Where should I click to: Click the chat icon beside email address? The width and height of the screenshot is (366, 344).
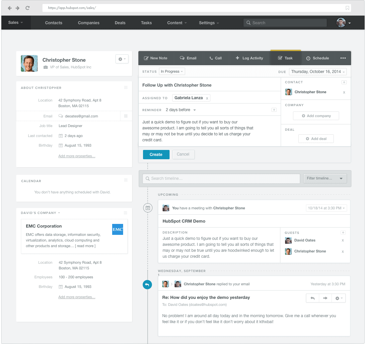pyautogui.click(x=61, y=116)
